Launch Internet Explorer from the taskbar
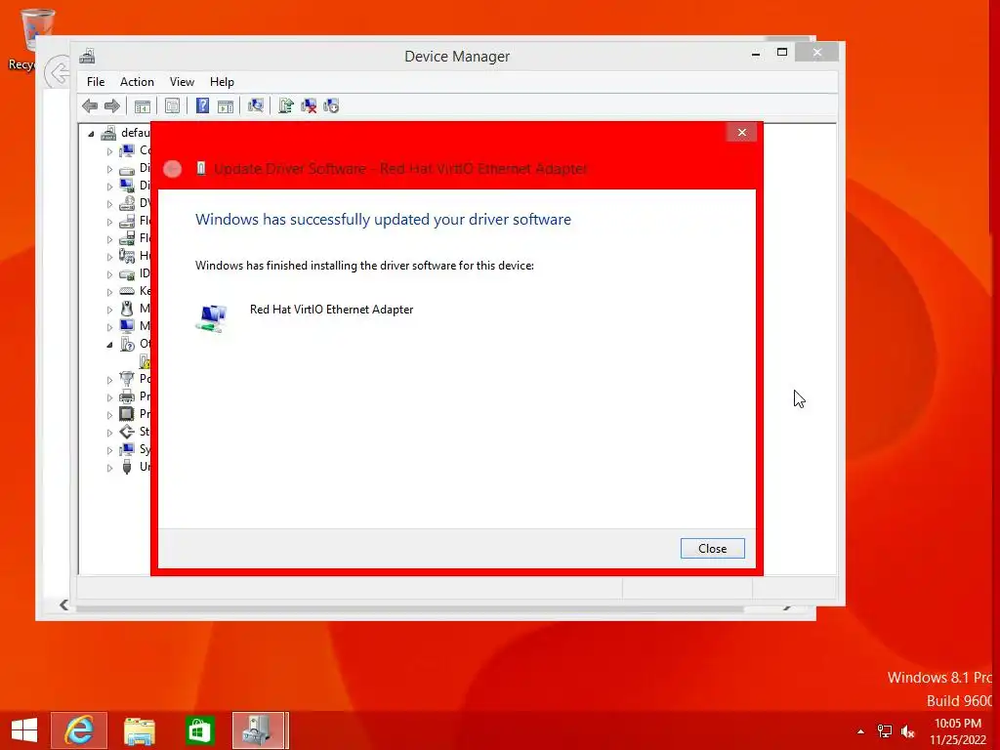Image resolution: width=1000 pixels, height=750 pixels. [x=79, y=730]
